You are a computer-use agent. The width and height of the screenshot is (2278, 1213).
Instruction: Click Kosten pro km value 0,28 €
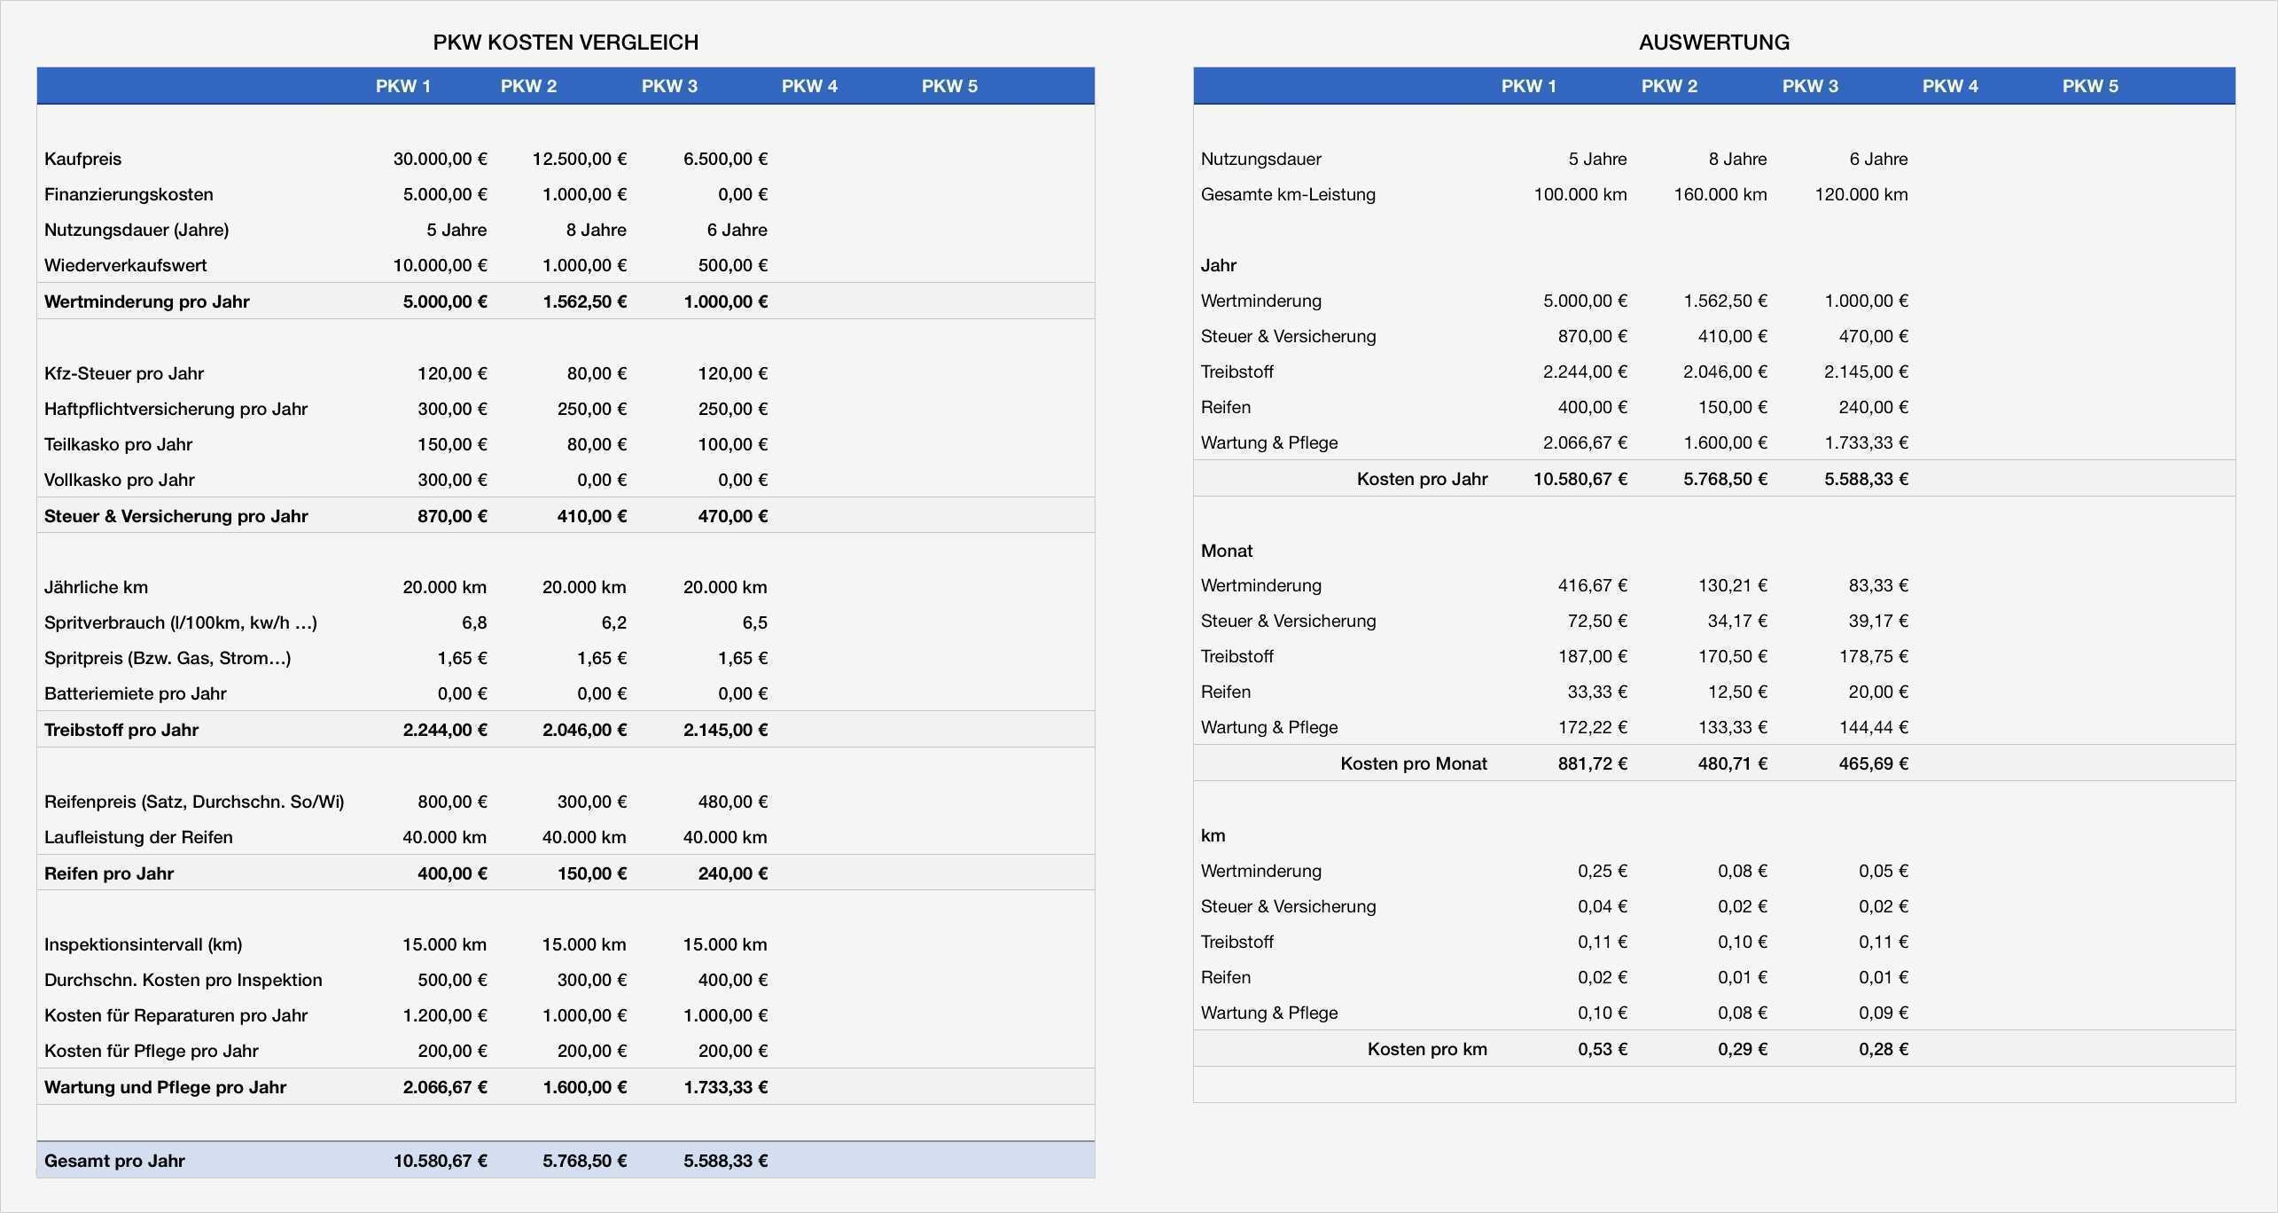pos(1883,1049)
